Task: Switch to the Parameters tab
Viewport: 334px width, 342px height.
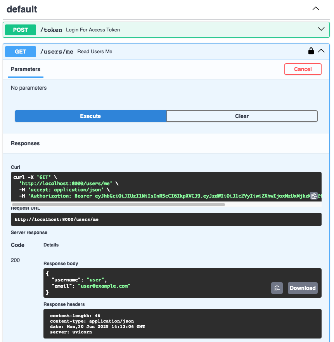Action: (25, 69)
